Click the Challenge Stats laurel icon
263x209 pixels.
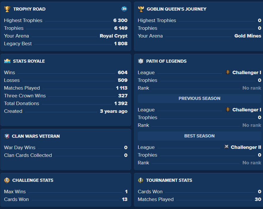click(7, 180)
